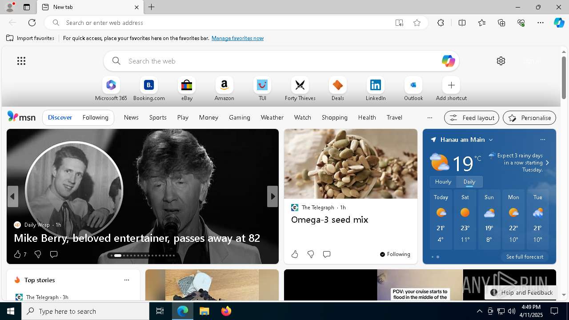The height and width of the screenshot is (320, 569).
Task: Open the Deals shortcut tile
Action: pos(338,89)
